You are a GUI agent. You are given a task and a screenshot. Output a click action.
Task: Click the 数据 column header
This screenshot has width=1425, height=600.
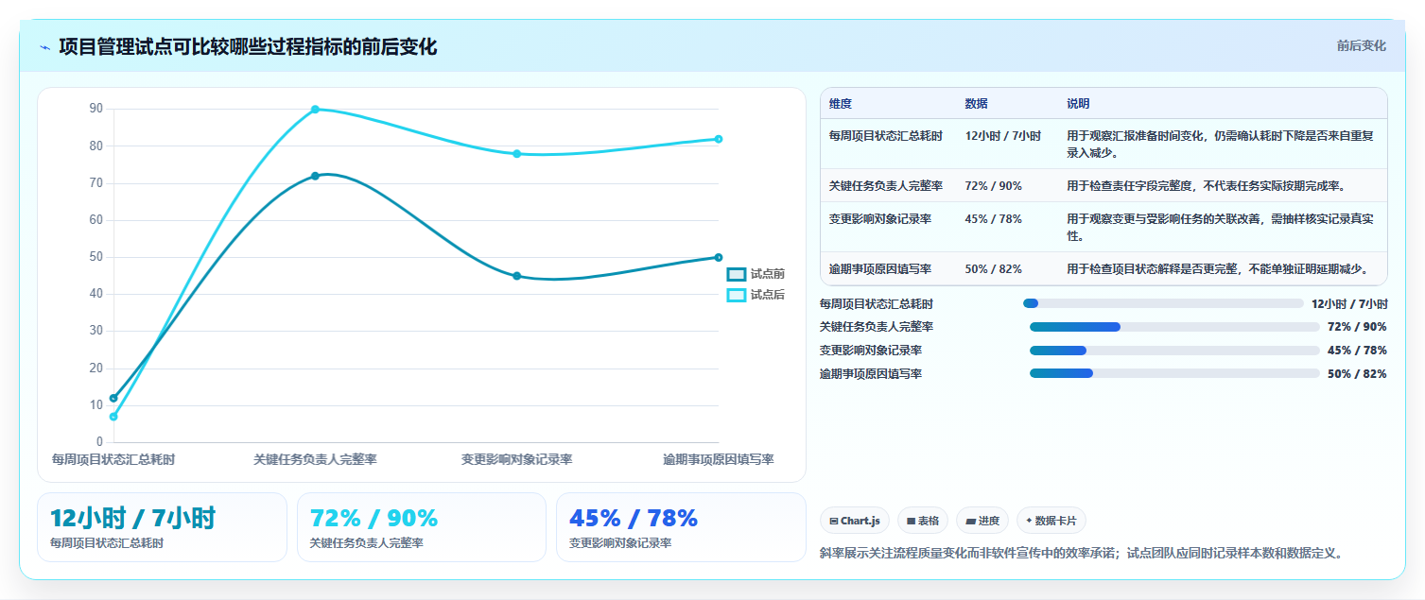tap(976, 104)
